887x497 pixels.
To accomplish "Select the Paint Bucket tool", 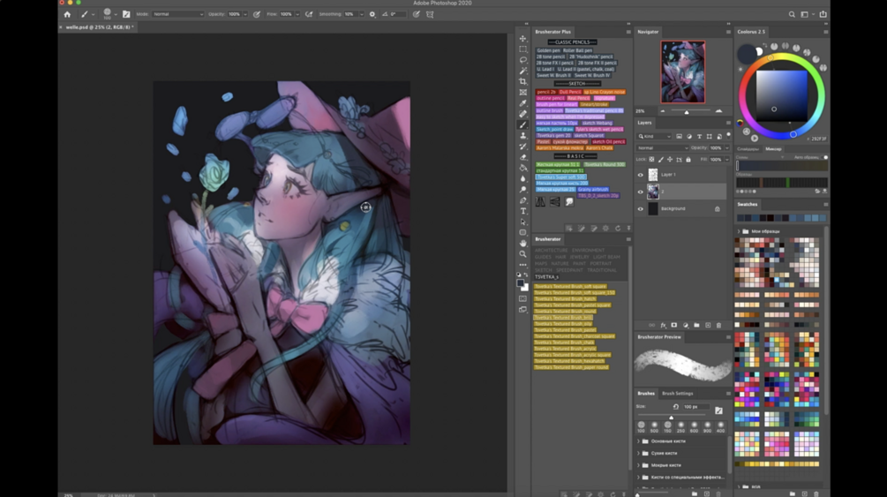I will tap(522, 168).
